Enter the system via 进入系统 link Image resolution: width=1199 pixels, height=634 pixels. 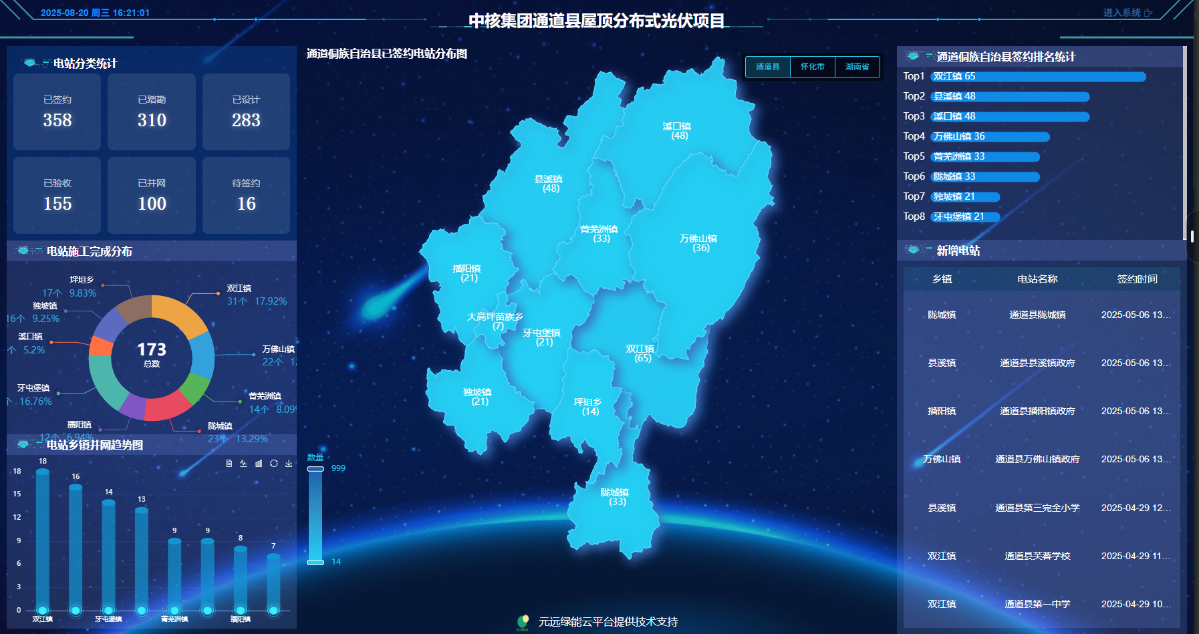pyautogui.click(x=1121, y=13)
